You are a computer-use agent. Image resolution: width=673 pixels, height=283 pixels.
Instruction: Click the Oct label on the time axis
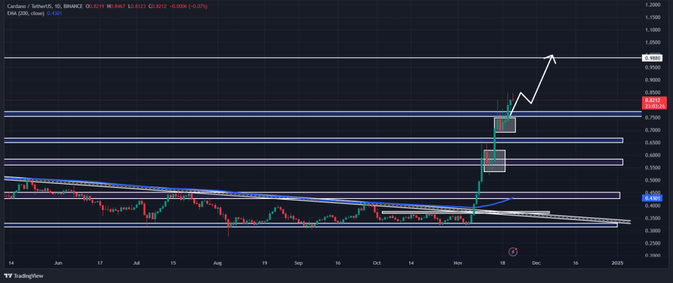coord(377,263)
